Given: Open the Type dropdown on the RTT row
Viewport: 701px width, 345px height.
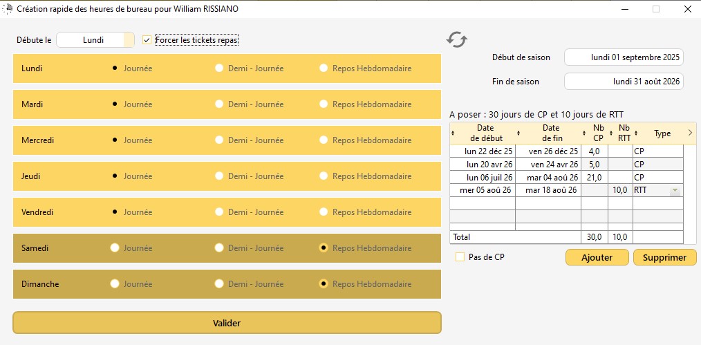Looking at the screenshot, I should [x=675, y=190].
